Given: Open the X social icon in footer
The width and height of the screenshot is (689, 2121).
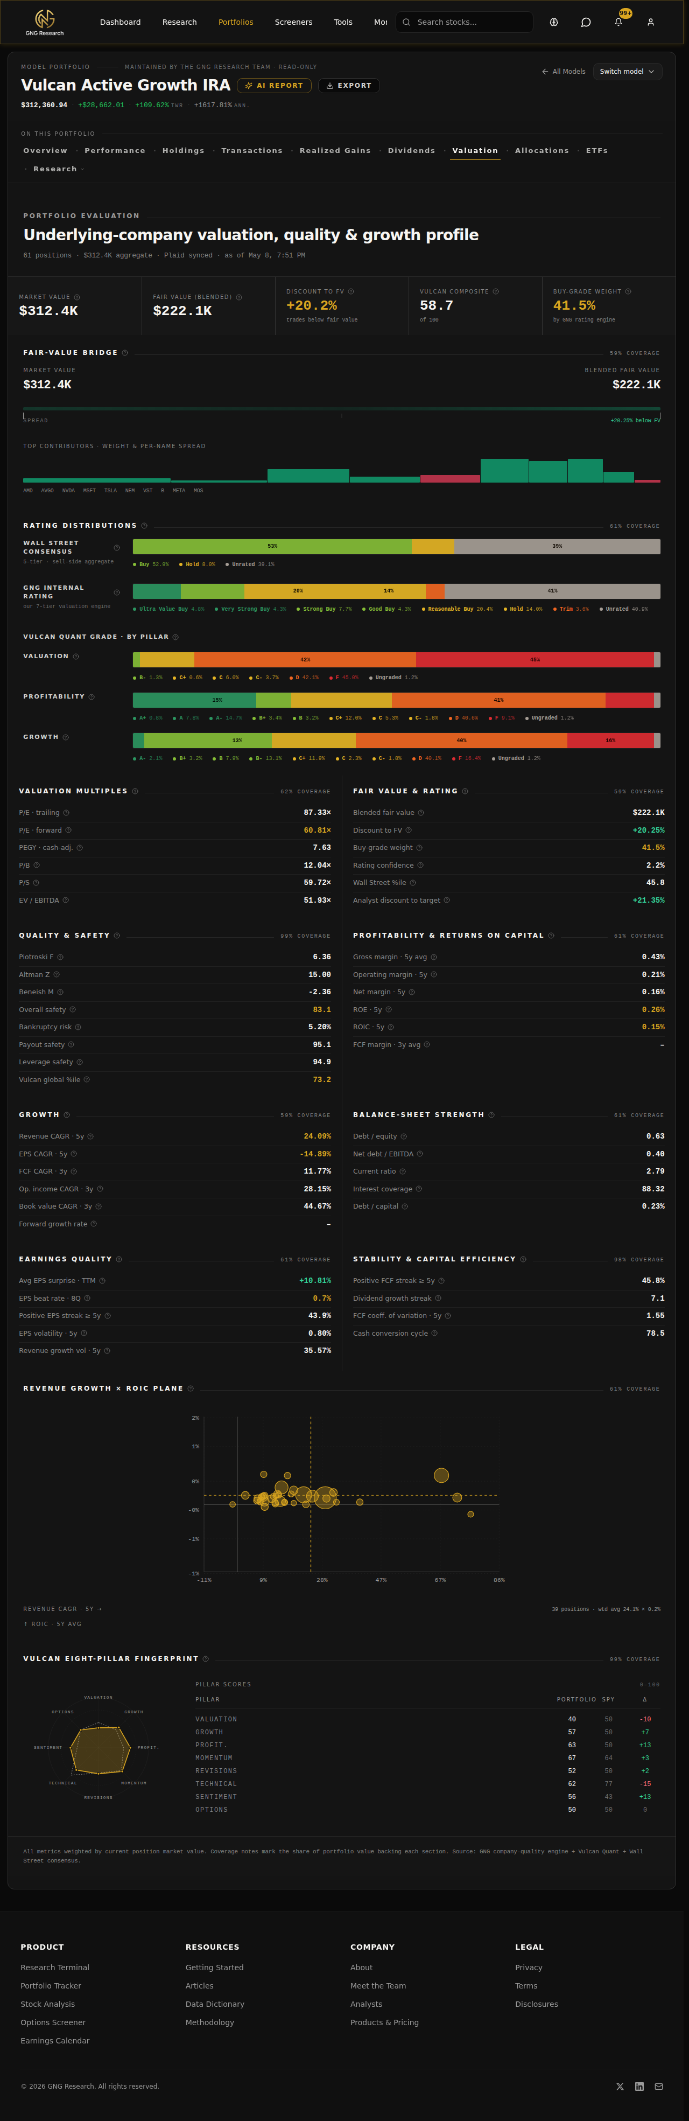Looking at the screenshot, I should click(620, 2087).
